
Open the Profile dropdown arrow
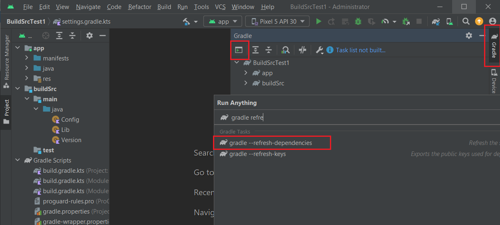click(394, 22)
